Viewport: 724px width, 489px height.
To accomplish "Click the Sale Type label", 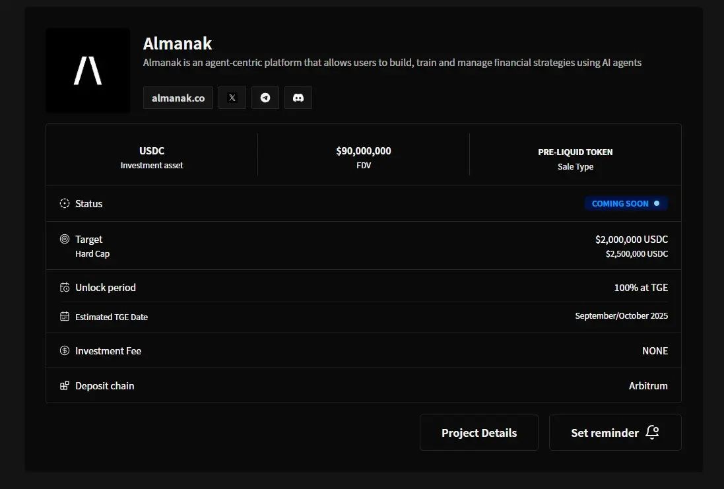I will [576, 167].
